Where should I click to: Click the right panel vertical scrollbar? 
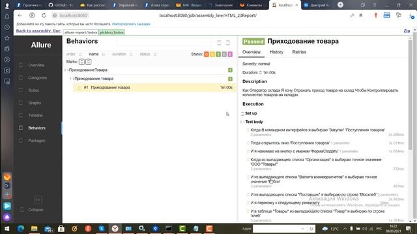pyautogui.click(x=410, y=96)
